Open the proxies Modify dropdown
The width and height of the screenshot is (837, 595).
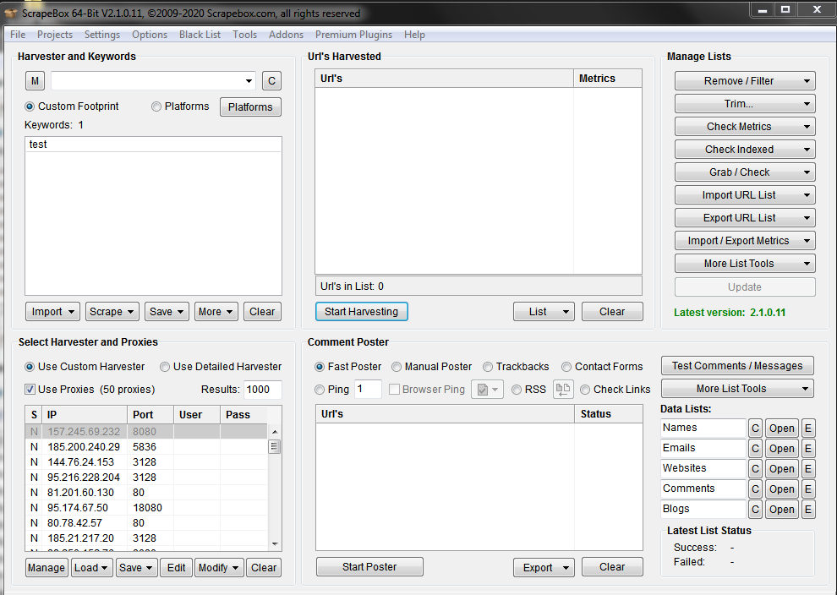point(219,568)
